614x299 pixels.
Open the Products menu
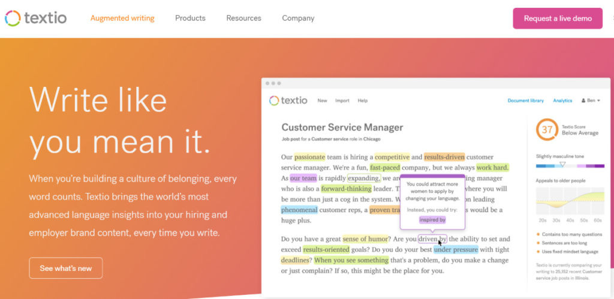click(190, 18)
